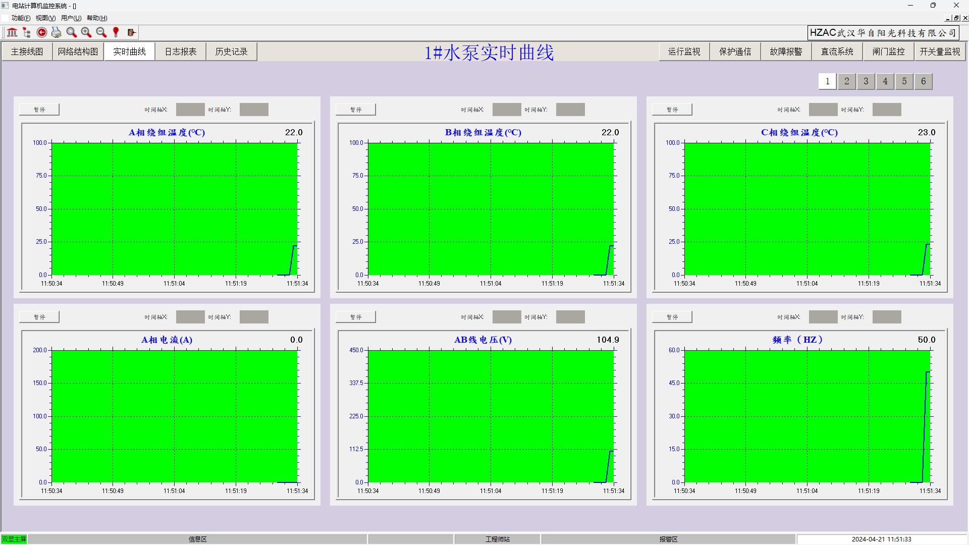969x545 pixels.
Task: Switch to page 2 of curves
Action: click(x=846, y=81)
